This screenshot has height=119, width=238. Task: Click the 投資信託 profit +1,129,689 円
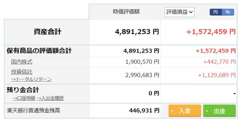[x=217, y=75]
